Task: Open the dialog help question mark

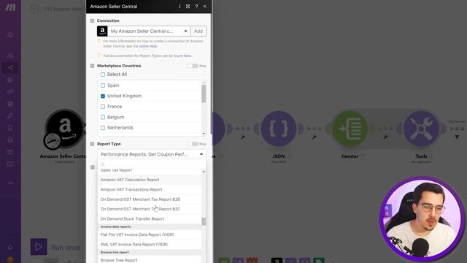Action: pyautogui.click(x=196, y=7)
